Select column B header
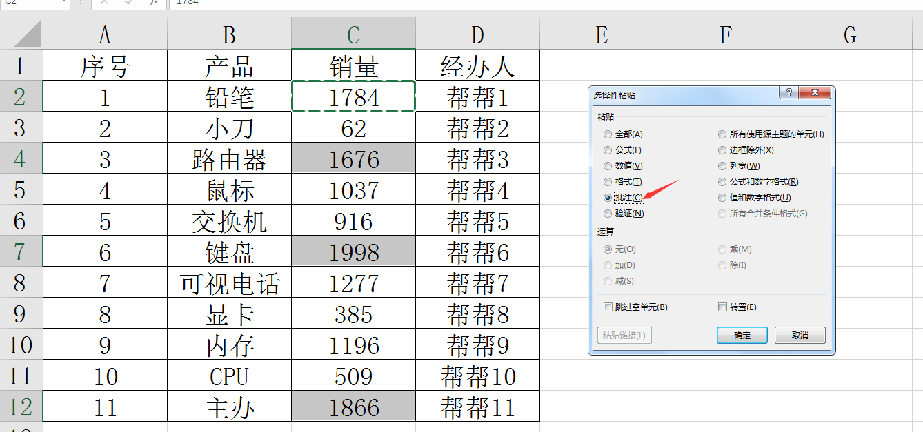The height and width of the screenshot is (432, 923). [229, 34]
